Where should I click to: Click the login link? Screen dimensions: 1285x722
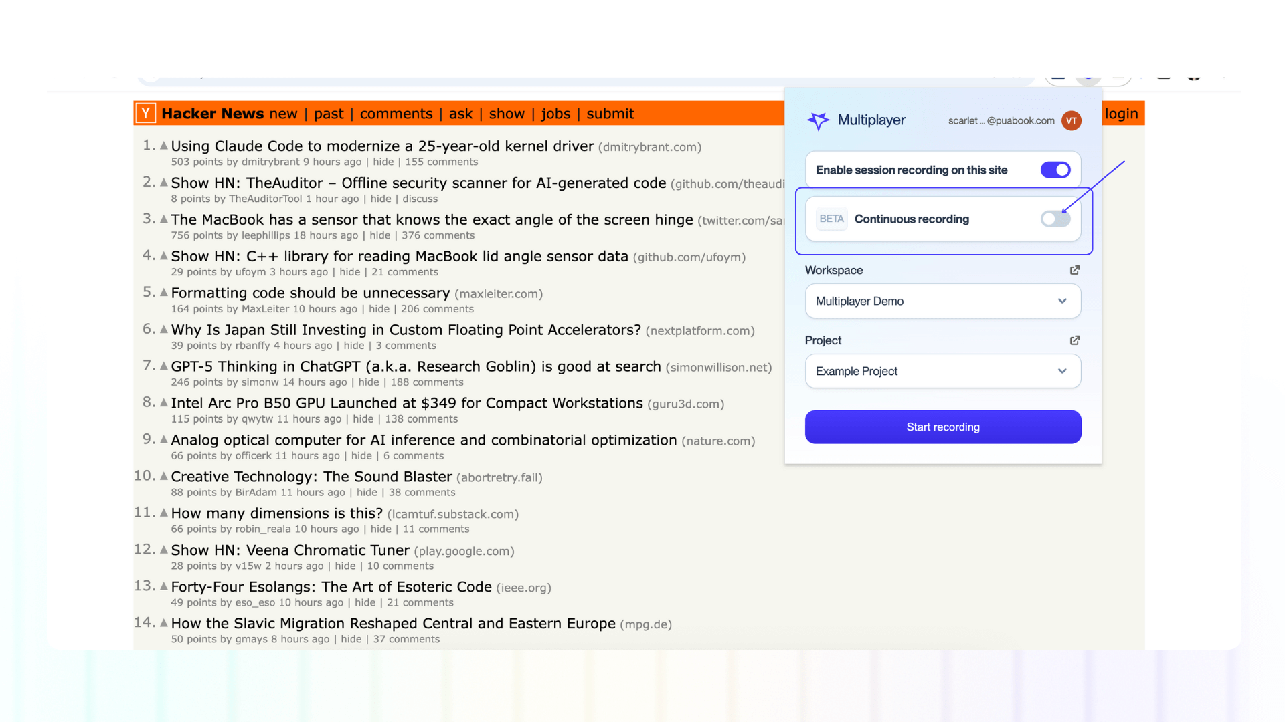1121,114
